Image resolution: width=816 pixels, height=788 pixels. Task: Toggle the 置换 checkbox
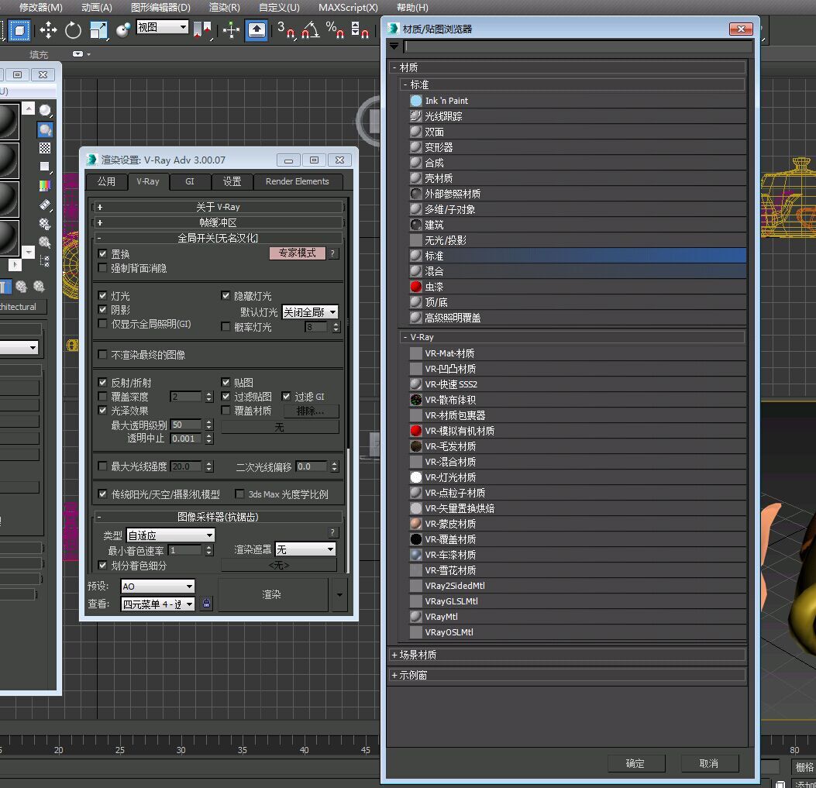(x=102, y=254)
